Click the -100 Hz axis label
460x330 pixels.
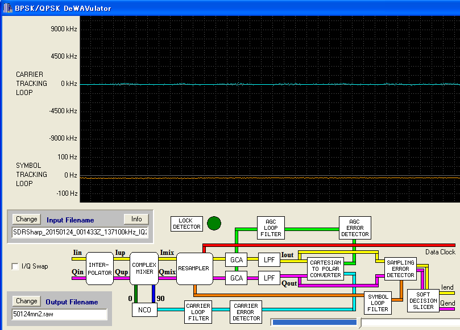[x=67, y=193]
